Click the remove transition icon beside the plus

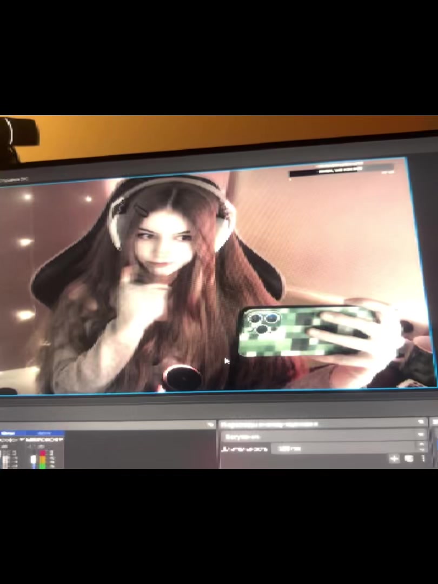pos(409,459)
